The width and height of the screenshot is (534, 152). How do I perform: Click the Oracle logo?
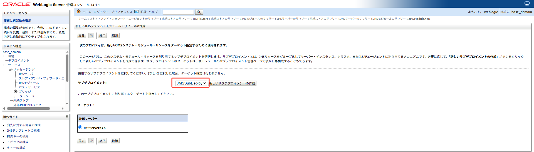coord(16,4)
